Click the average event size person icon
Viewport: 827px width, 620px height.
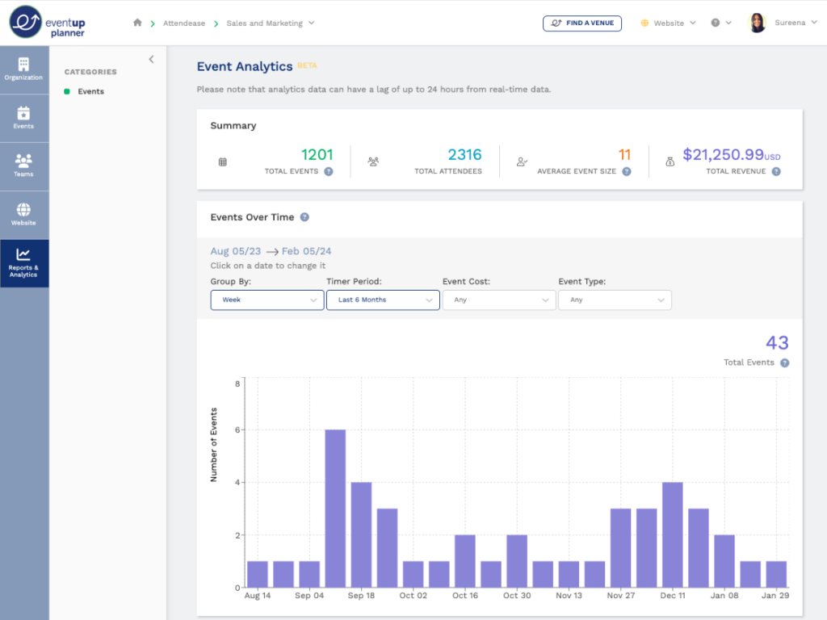point(522,161)
